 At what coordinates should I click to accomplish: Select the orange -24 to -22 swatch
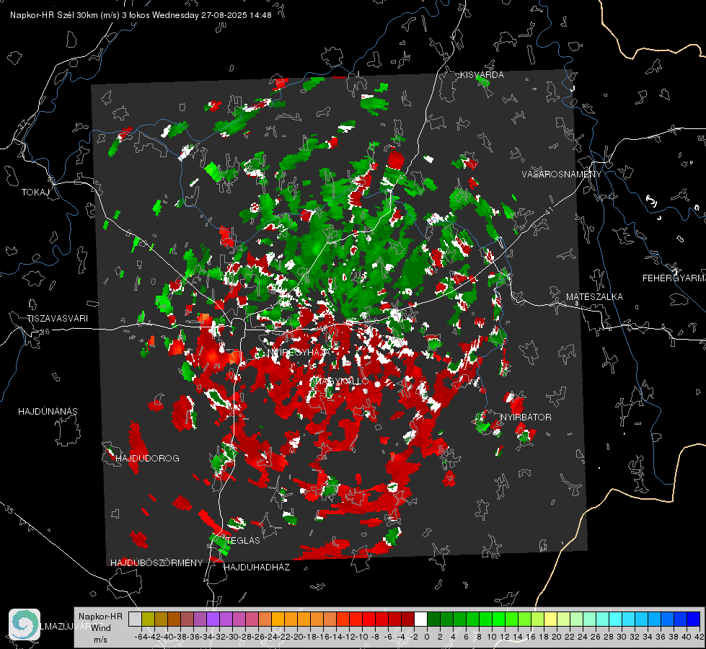(278, 619)
